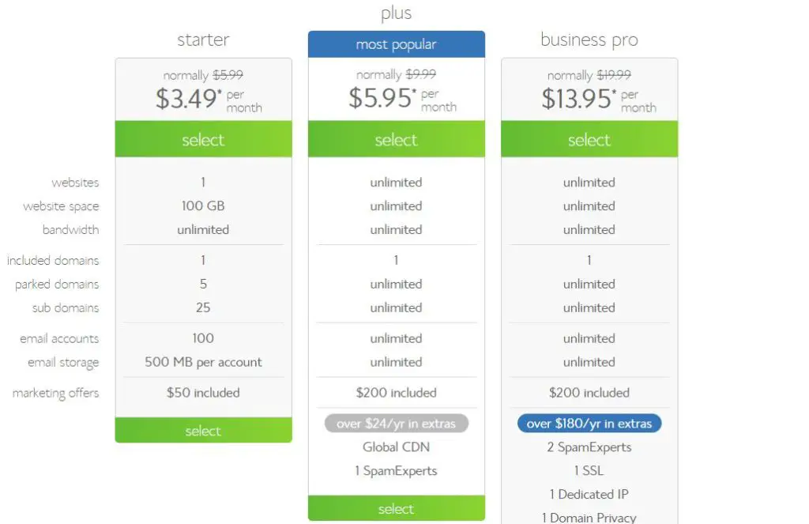Click the 'website space' row label
The height and width of the screenshot is (524, 809).
point(61,206)
